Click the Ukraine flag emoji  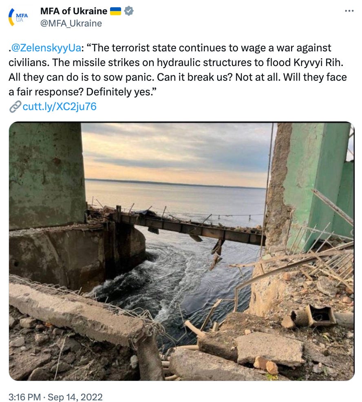point(115,11)
